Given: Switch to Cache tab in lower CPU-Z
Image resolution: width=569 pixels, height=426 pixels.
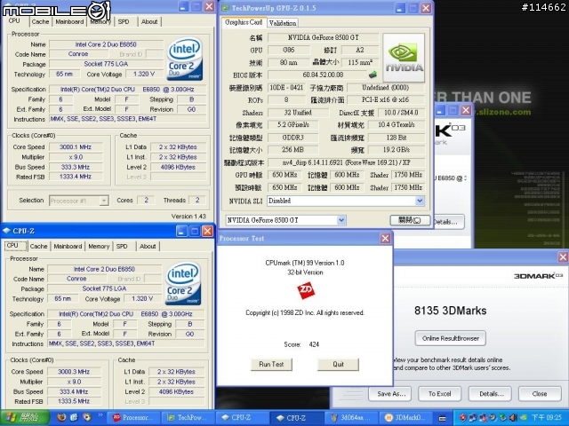Looking at the screenshot, I should click(x=38, y=247).
